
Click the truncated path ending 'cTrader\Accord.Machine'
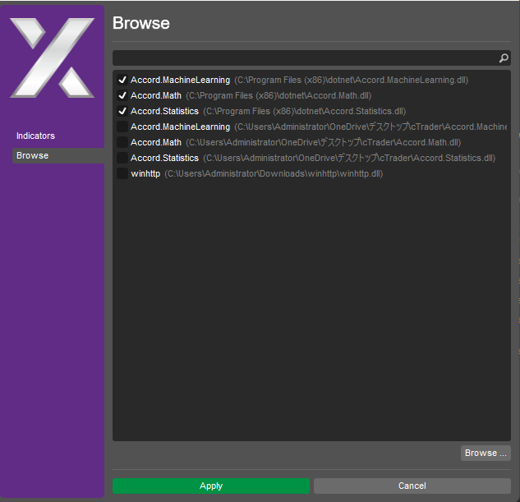point(370,127)
